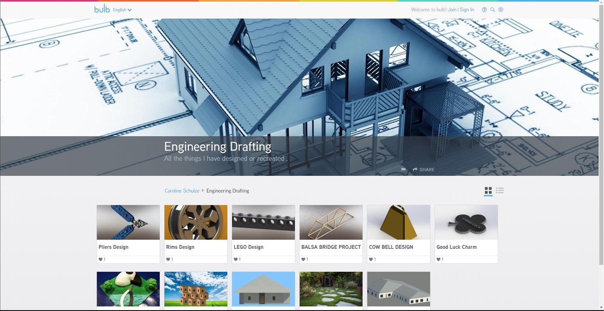Screen dimensions: 604x311
Task: Like COW BELL DESIGN with heart icon
Action: [x=371, y=260]
